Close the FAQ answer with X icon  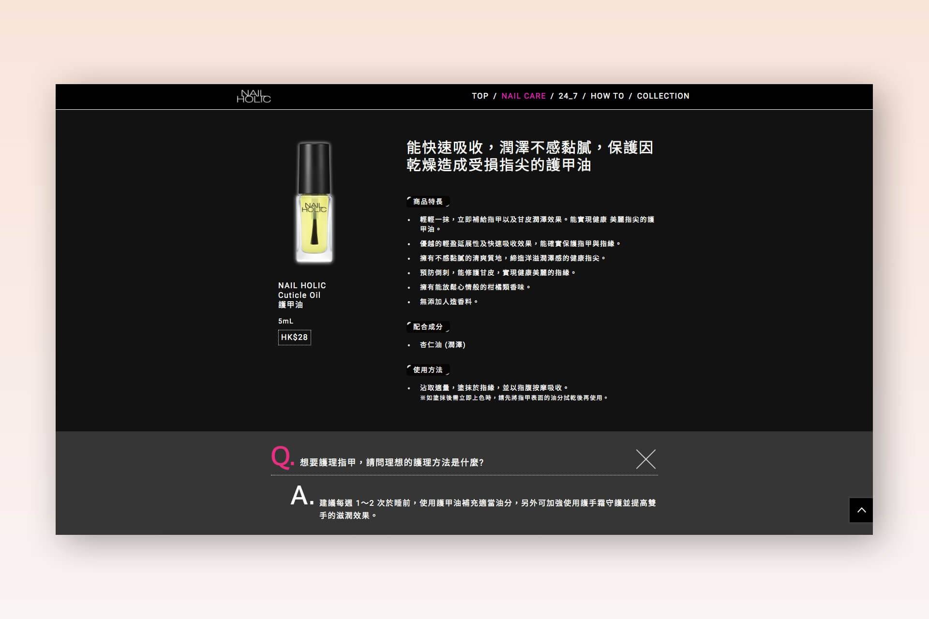click(x=645, y=459)
